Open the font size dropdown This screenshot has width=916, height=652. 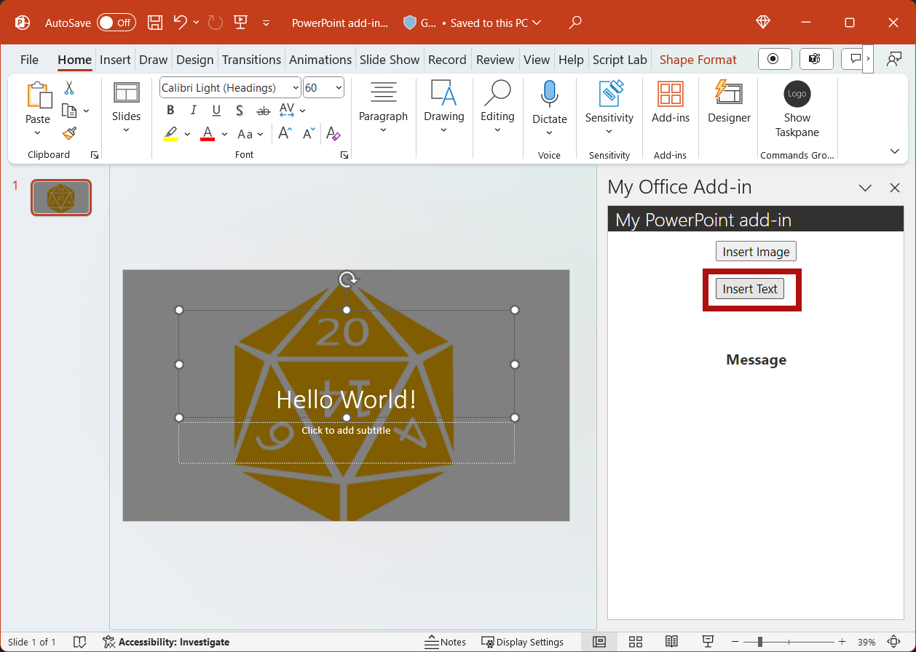(339, 88)
